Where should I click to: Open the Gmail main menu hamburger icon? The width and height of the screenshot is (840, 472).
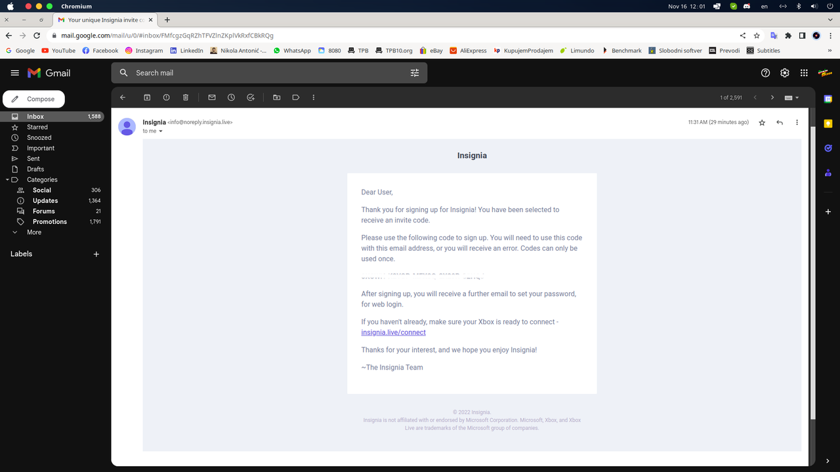[x=15, y=73]
